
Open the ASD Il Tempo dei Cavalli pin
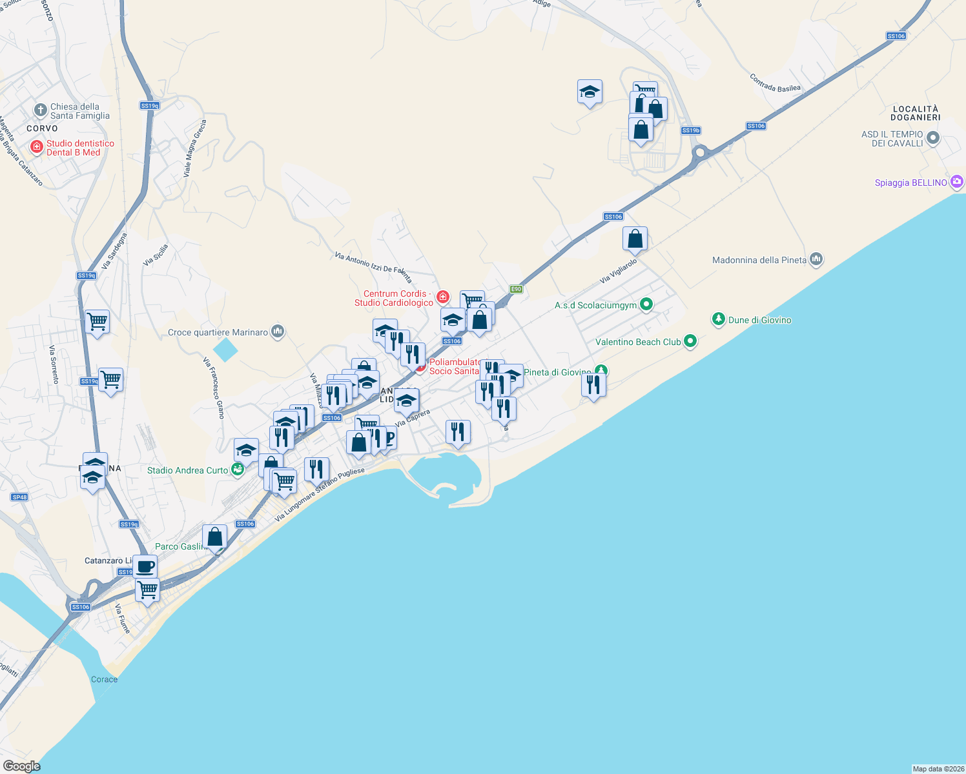(933, 138)
